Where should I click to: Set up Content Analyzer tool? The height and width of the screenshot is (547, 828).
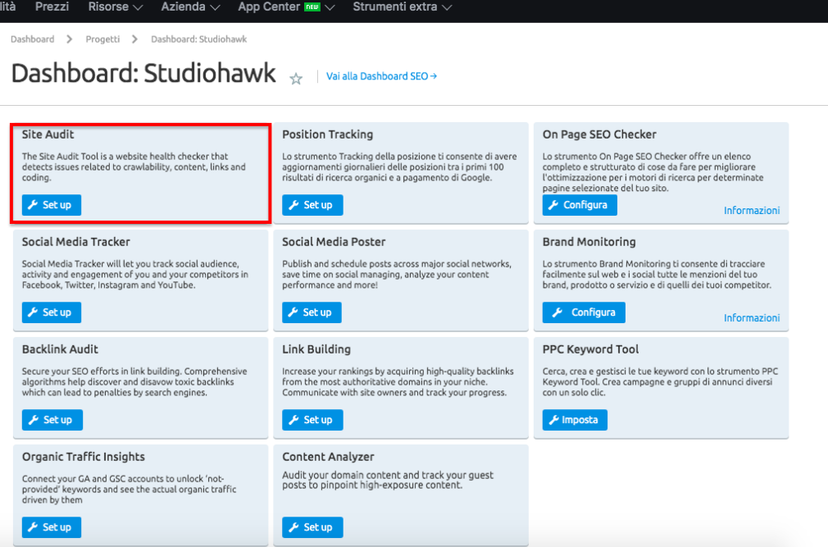[312, 527]
